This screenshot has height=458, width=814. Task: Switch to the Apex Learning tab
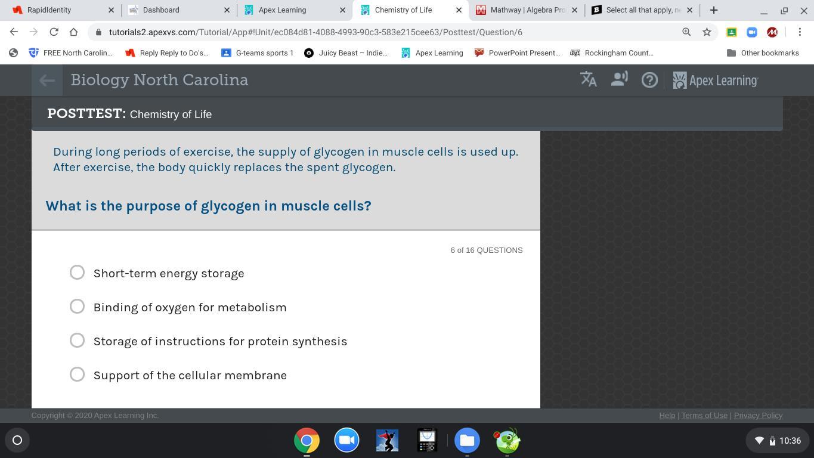point(295,10)
